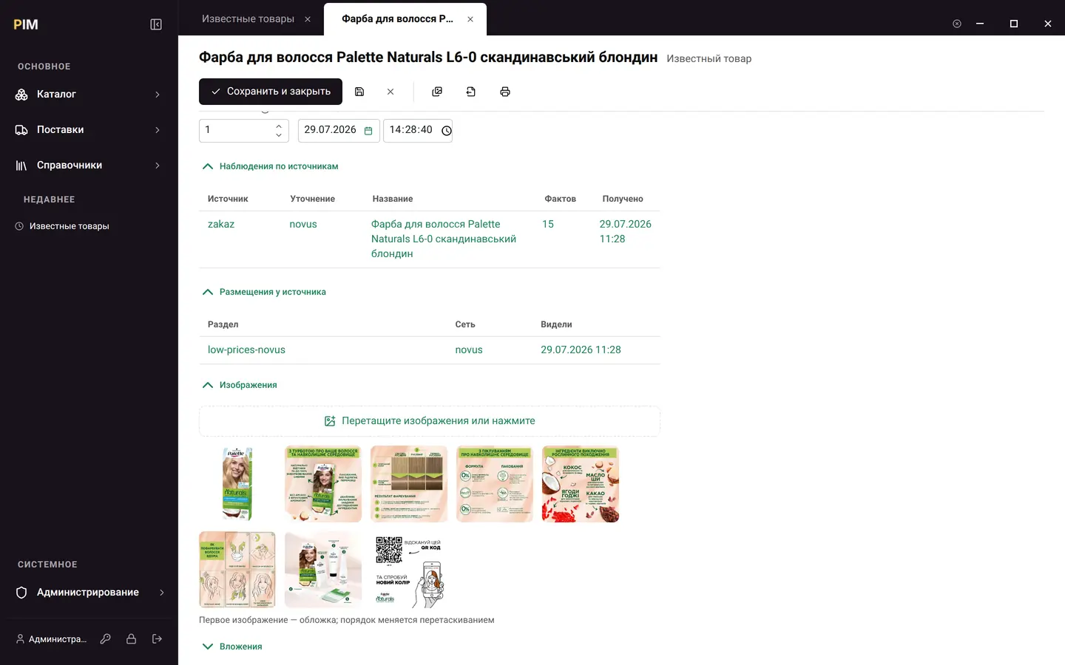Click the Фактов value 15
The image size is (1065, 665).
click(x=548, y=224)
